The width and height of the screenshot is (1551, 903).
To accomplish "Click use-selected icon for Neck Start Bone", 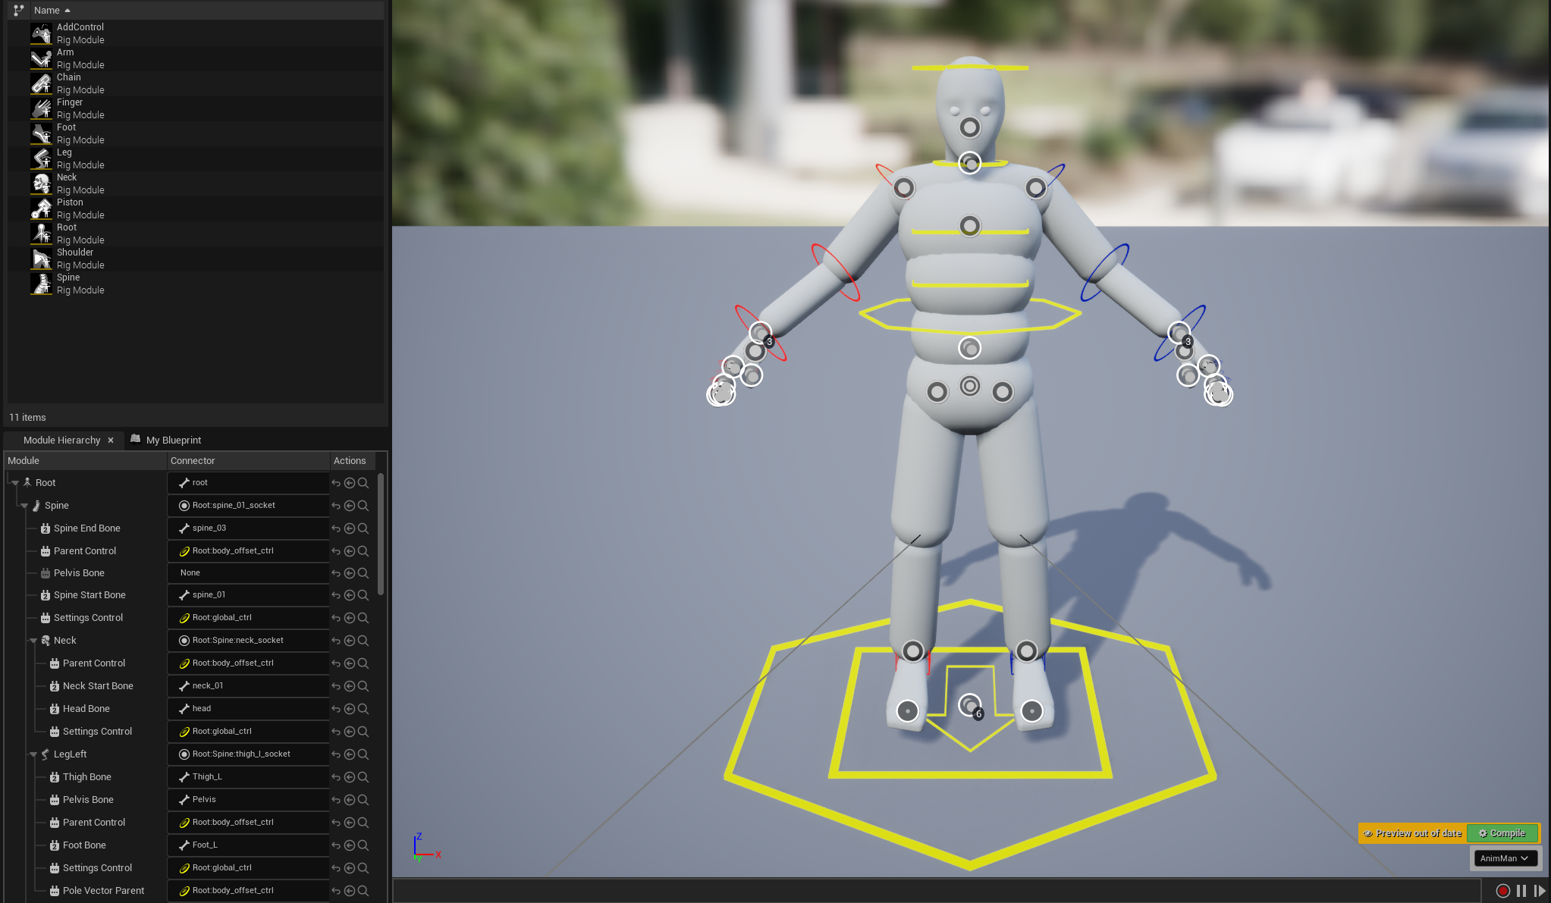I will pyautogui.click(x=350, y=686).
